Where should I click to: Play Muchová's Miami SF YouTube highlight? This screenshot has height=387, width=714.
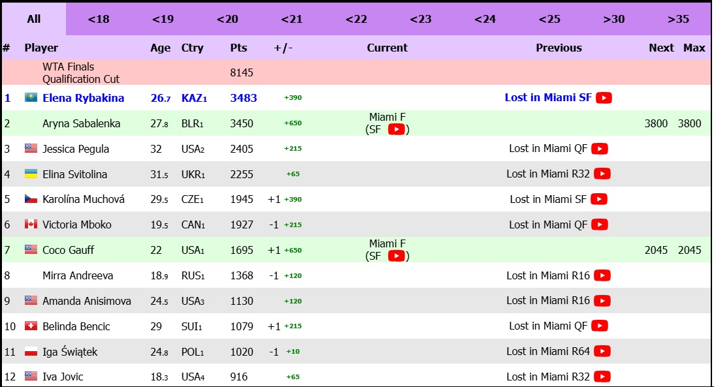pyautogui.click(x=599, y=199)
